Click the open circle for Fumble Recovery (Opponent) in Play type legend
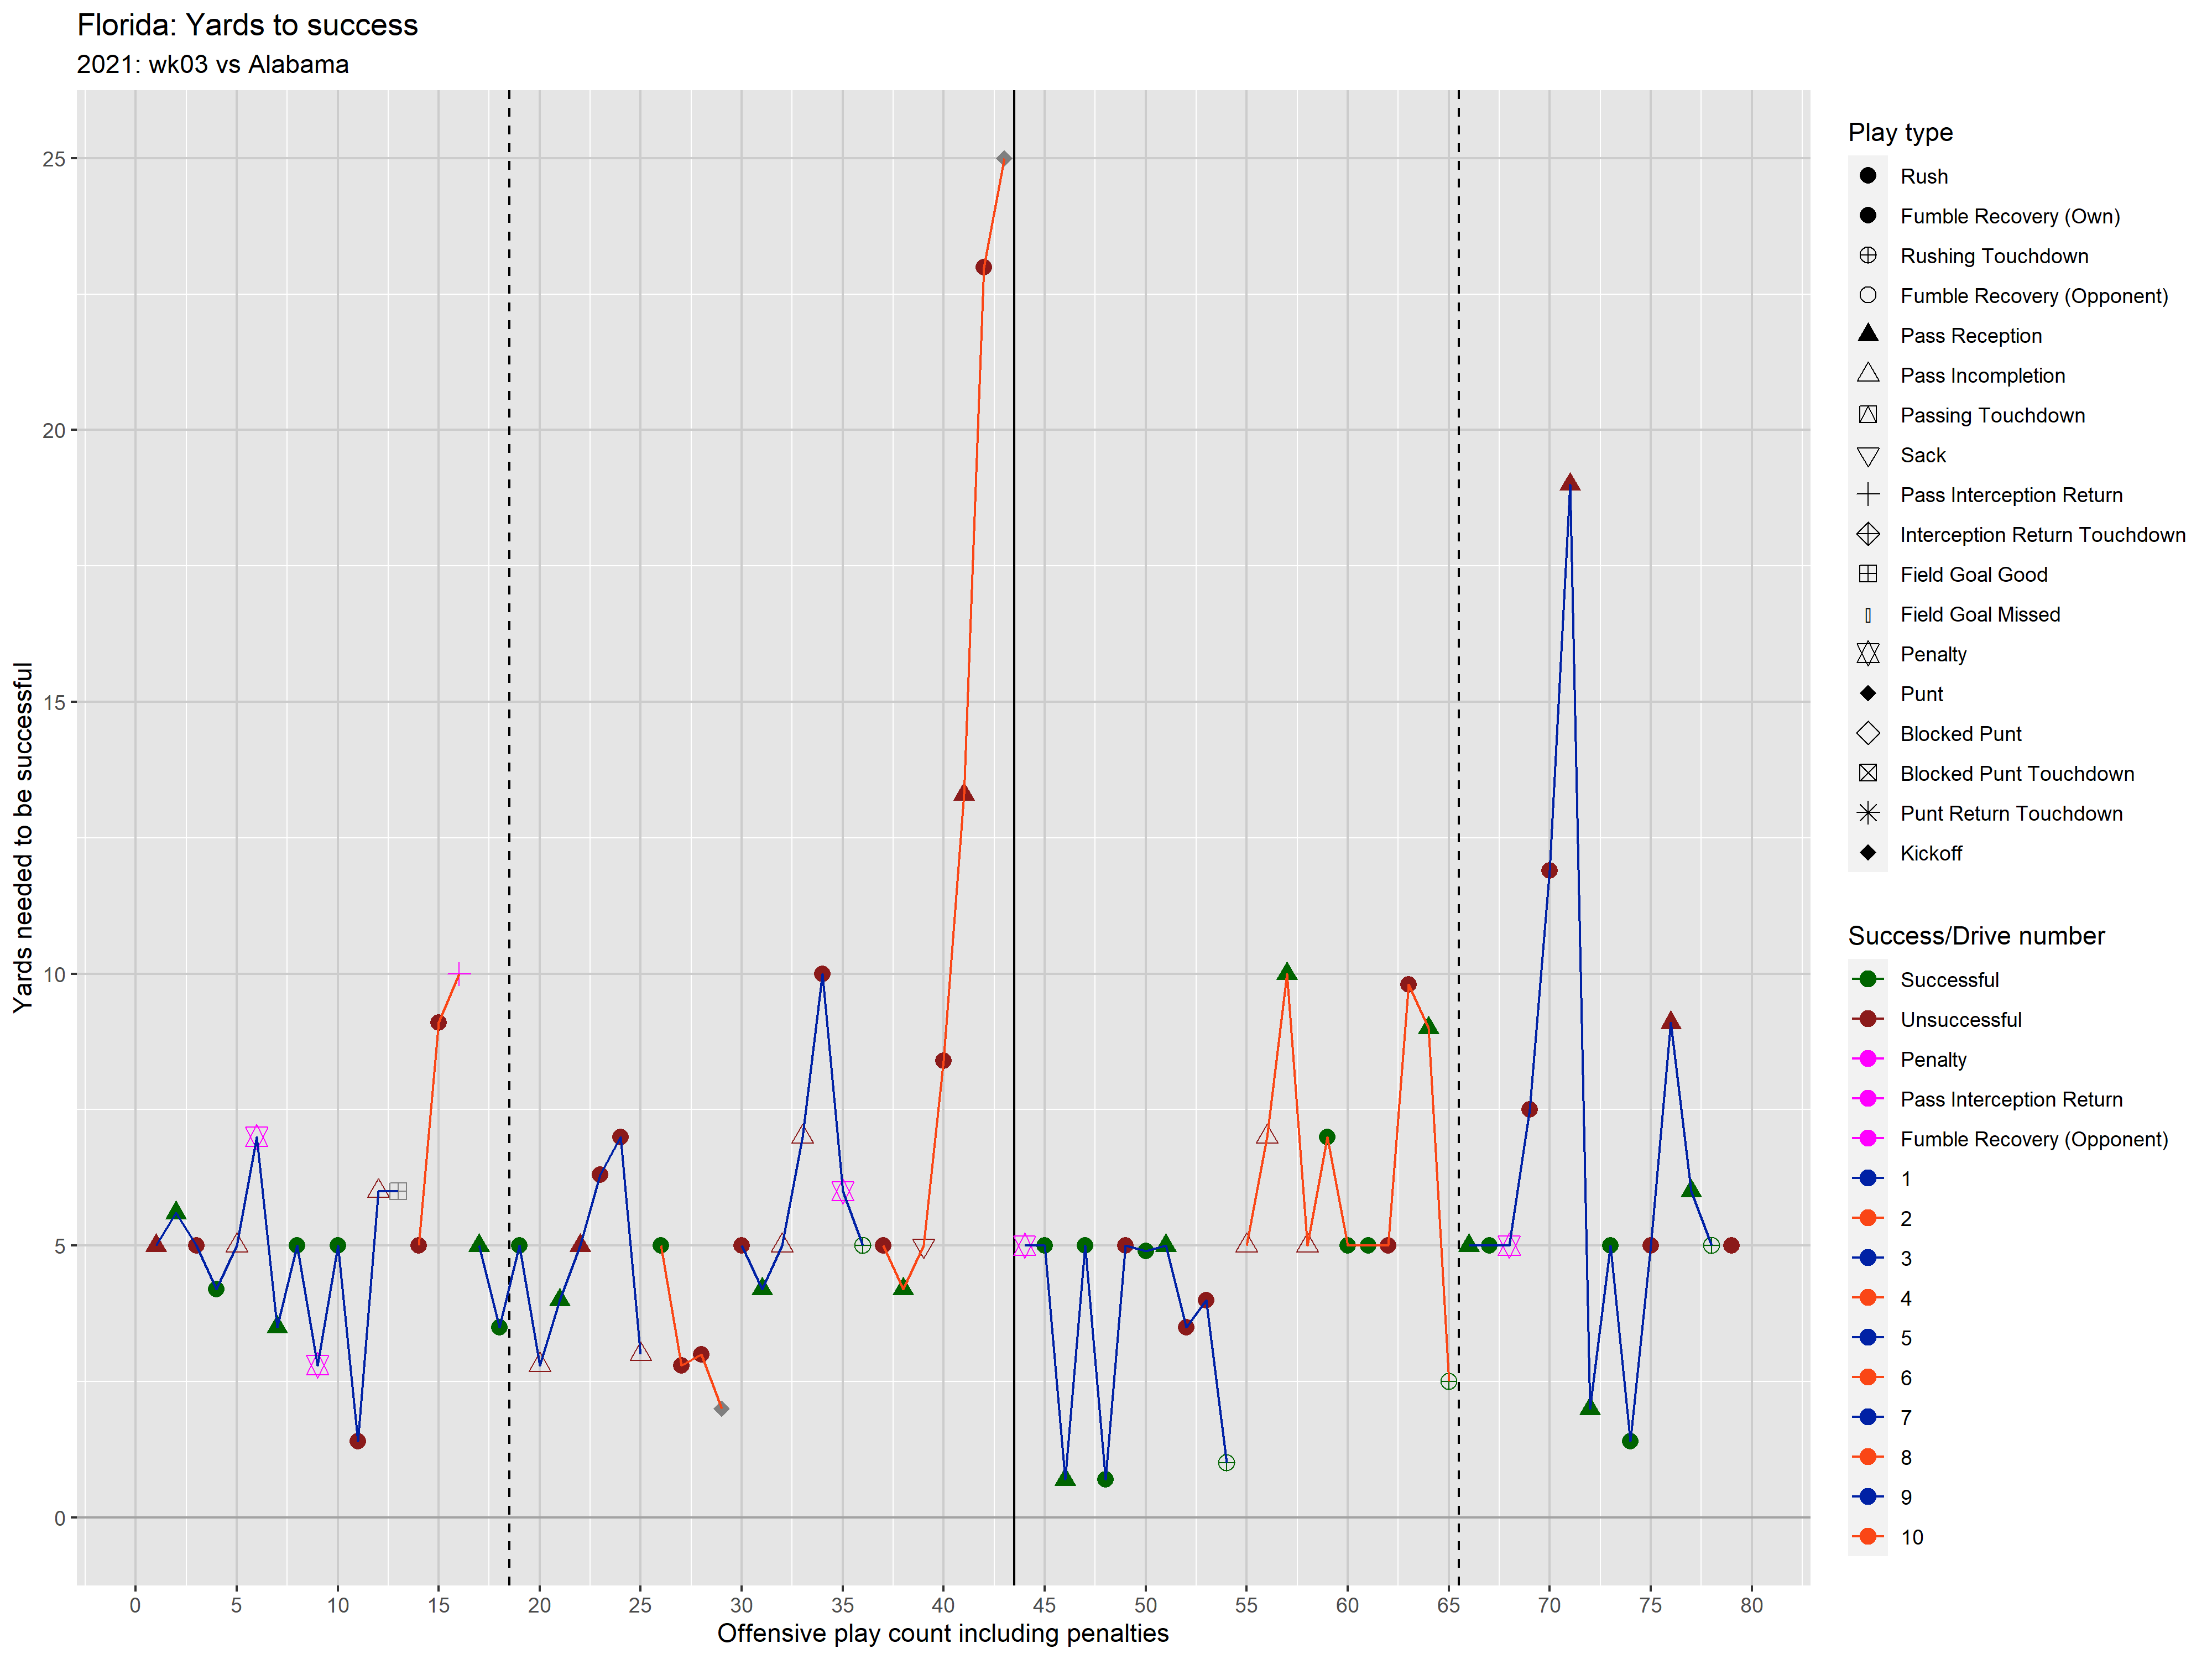This screenshot has height=1659, width=2212. point(1867,295)
